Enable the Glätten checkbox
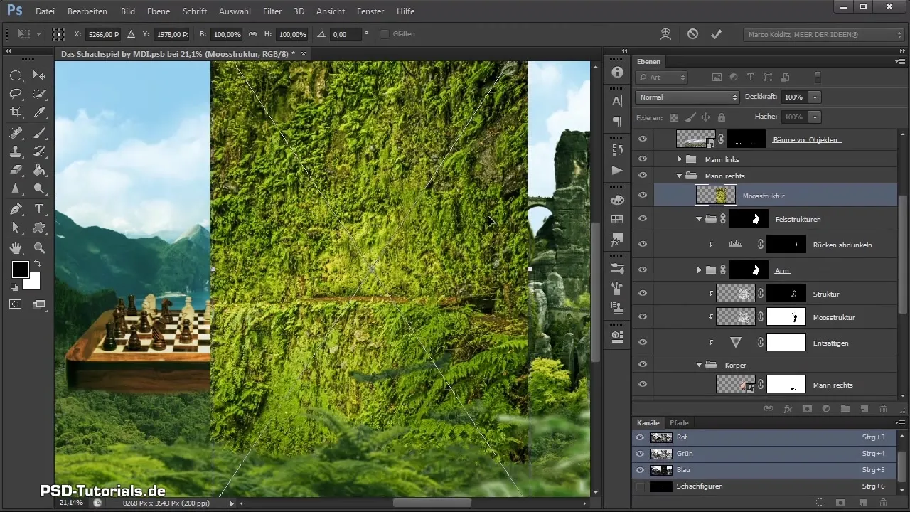The height and width of the screenshot is (512, 910). pos(385,34)
